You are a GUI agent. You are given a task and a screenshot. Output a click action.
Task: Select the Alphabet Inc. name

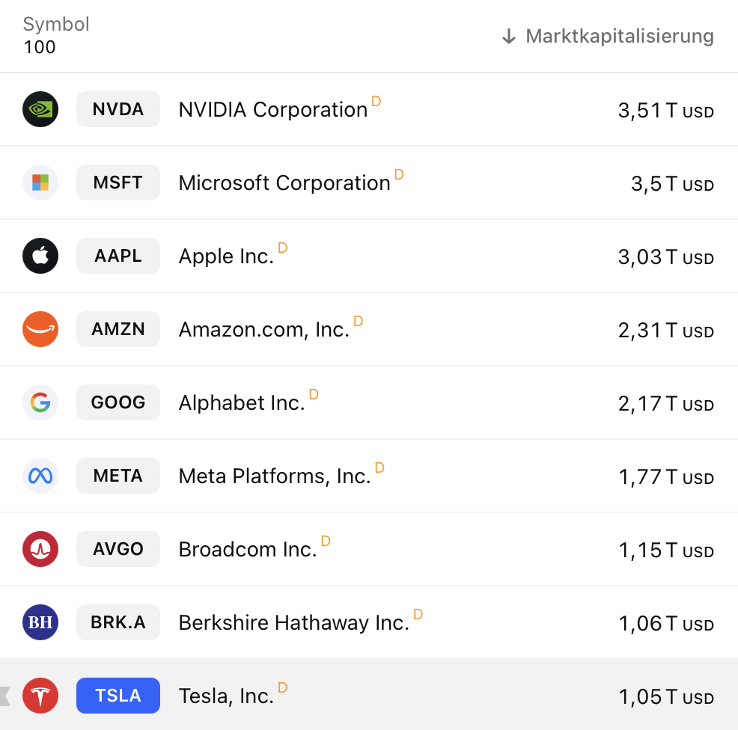242,404
